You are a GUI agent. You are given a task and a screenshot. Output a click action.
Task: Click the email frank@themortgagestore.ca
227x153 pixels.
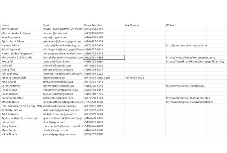coord(60,90)
